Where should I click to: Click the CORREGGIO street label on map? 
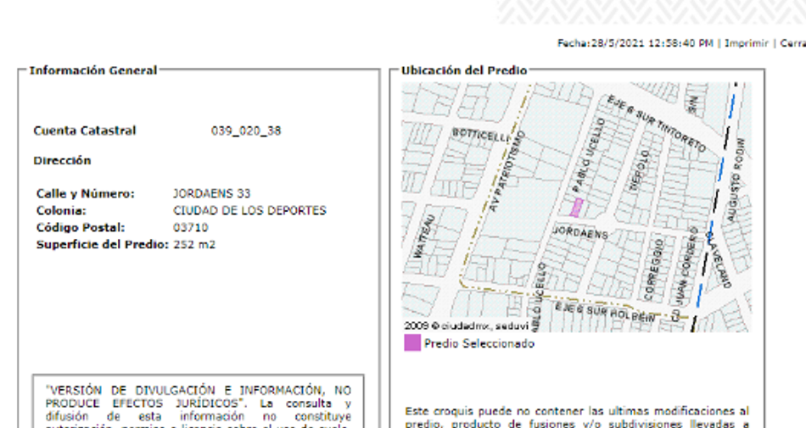click(654, 270)
